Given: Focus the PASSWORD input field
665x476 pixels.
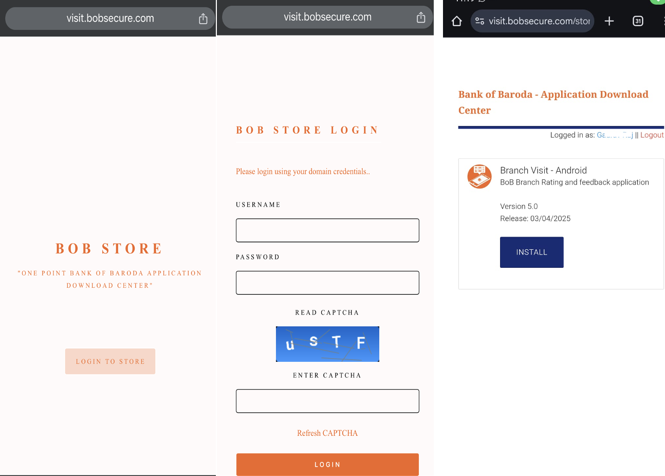Looking at the screenshot, I should (327, 283).
